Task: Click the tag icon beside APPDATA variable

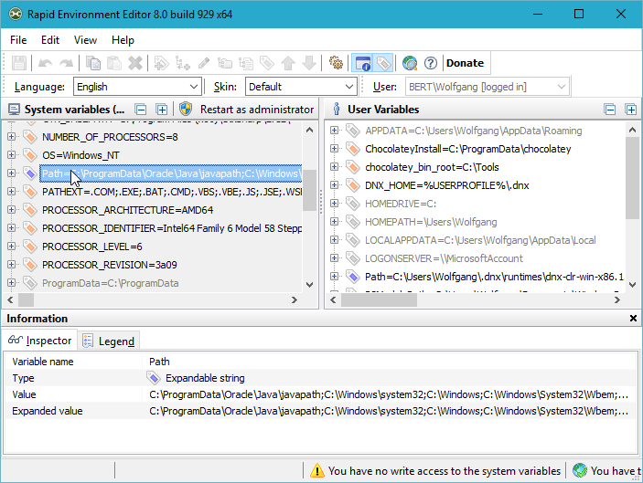Action: (353, 131)
